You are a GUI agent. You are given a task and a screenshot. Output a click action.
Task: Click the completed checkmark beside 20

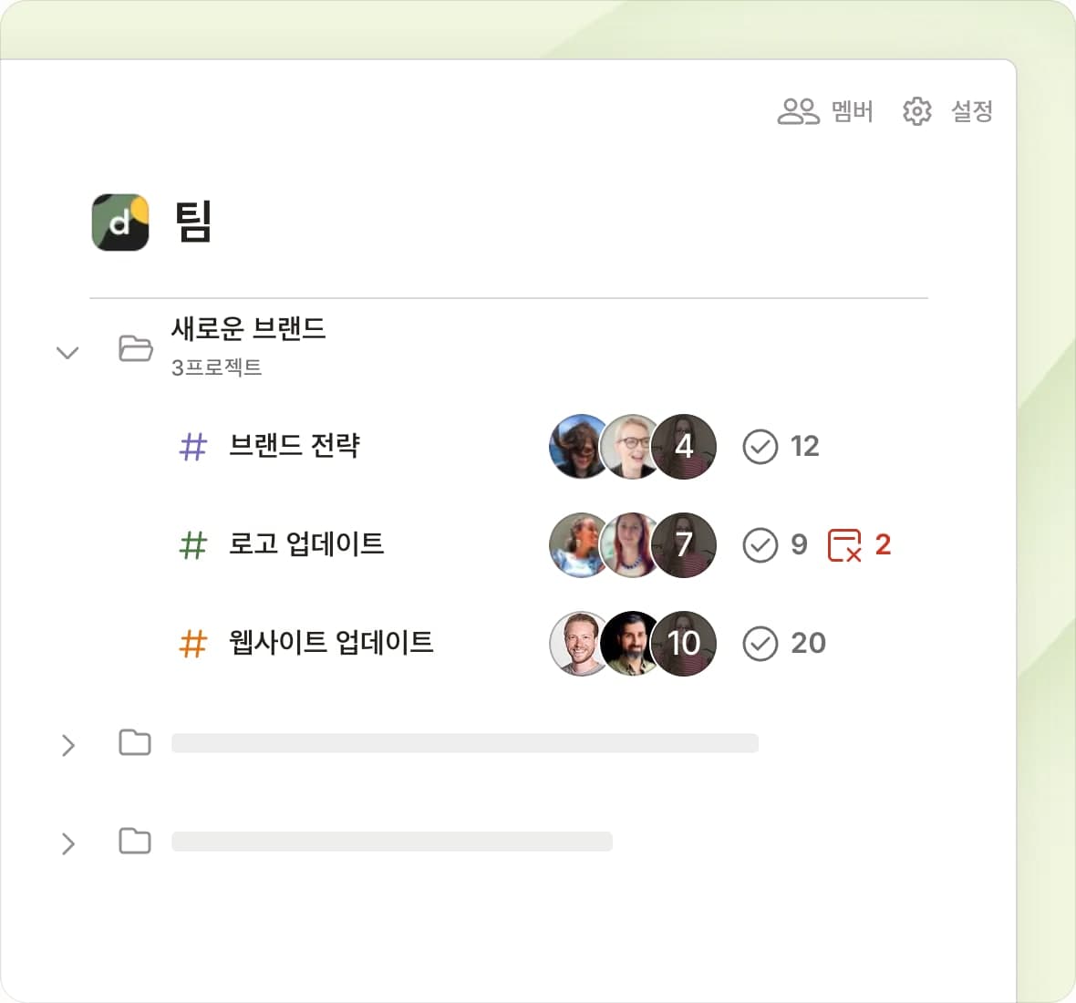pos(760,644)
